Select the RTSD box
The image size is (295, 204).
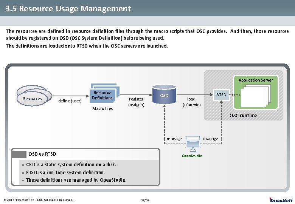point(221,95)
